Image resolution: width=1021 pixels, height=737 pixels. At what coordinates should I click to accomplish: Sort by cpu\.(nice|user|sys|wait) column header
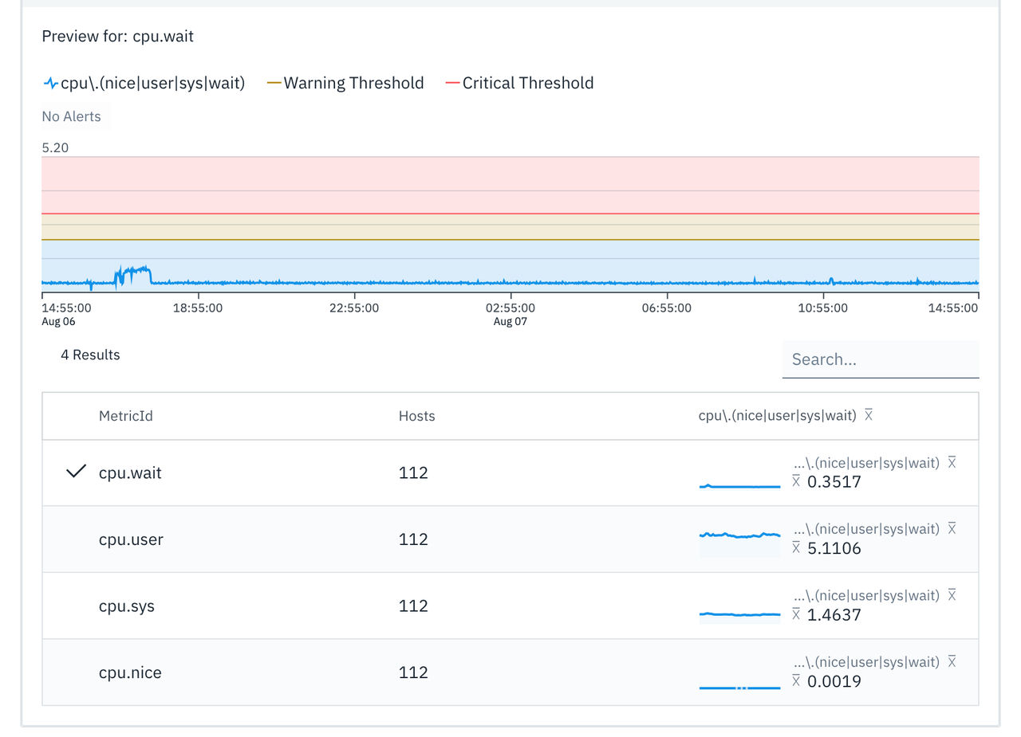[x=778, y=415]
